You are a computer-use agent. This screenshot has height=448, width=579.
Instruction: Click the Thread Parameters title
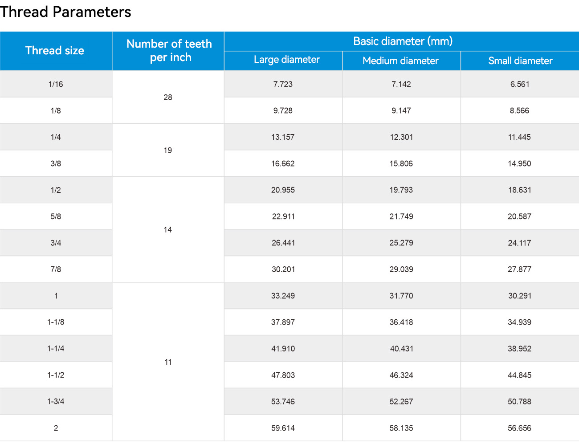(65, 12)
